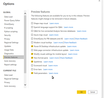This screenshot has width=104, height=98.
Task: Go to DirectQuery options page
Action: coord(9,24)
